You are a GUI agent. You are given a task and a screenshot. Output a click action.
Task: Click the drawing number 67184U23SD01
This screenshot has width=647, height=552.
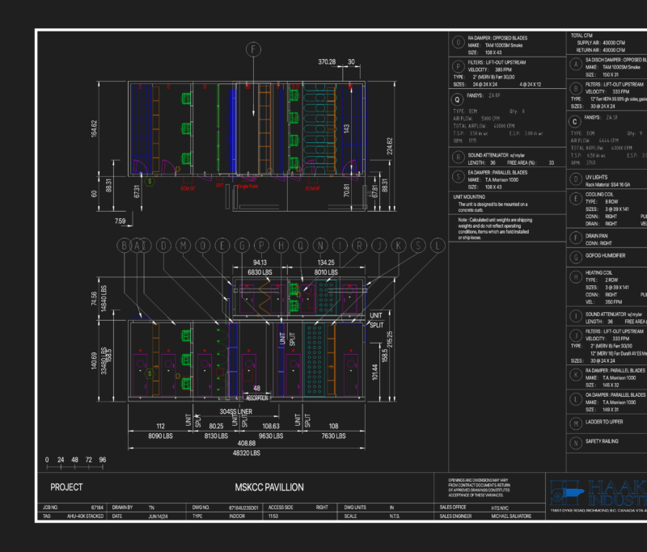coord(243,508)
